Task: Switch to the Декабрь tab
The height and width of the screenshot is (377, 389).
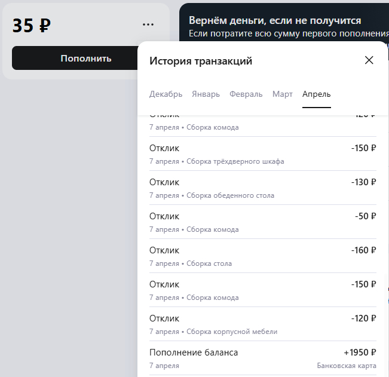Action: point(166,94)
